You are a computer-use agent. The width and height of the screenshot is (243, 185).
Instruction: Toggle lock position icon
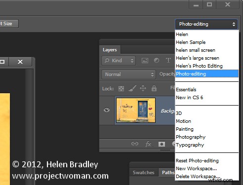[x=143, y=88]
